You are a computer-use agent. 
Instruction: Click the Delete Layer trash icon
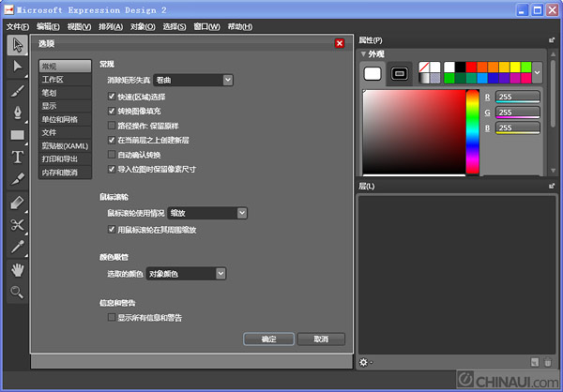pos(548,362)
